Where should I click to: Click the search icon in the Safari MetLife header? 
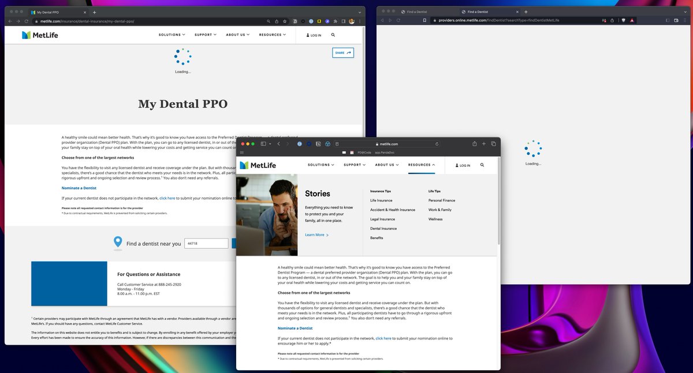[x=482, y=165]
